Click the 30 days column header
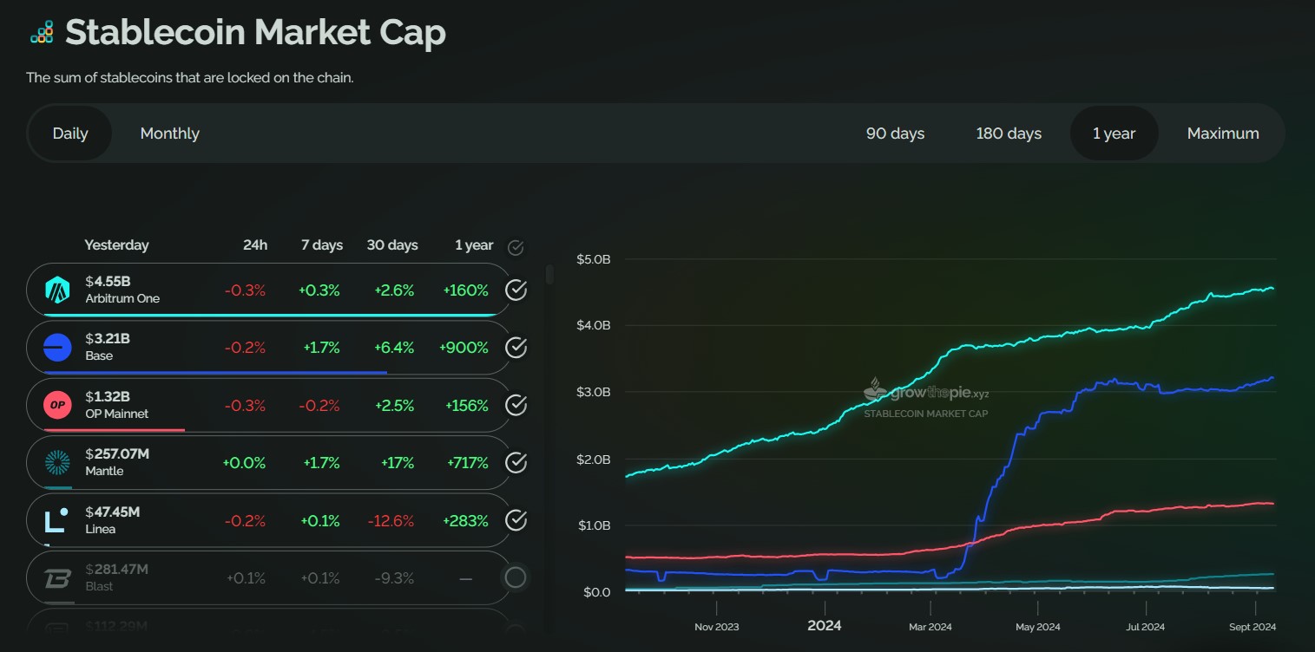 (x=392, y=245)
